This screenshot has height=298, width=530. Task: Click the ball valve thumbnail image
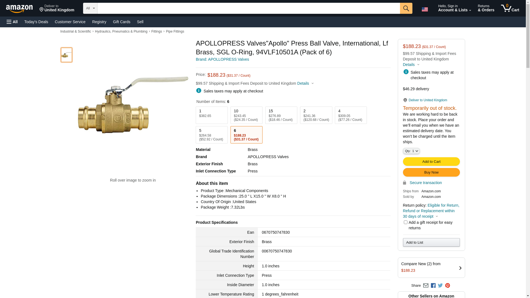tap(67, 55)
